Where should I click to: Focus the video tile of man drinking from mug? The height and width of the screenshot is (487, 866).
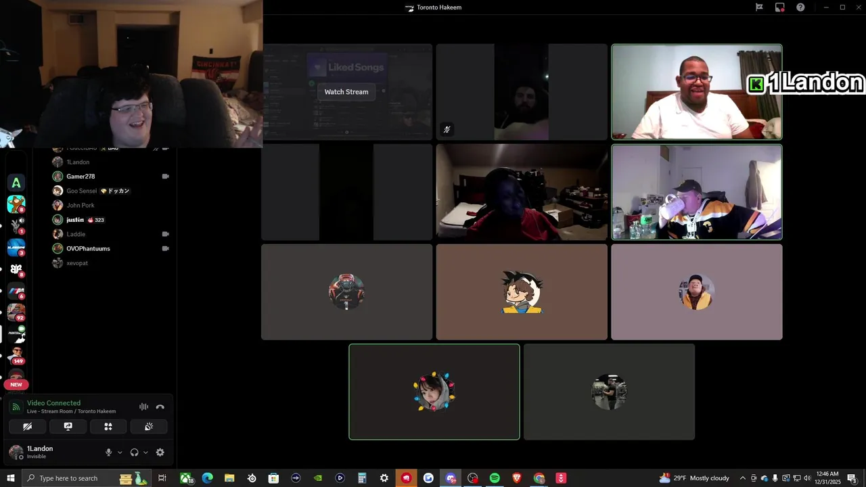pos(697,192)
